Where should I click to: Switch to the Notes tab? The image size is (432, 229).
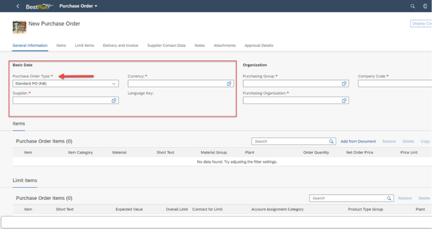(x=200, y=45)
